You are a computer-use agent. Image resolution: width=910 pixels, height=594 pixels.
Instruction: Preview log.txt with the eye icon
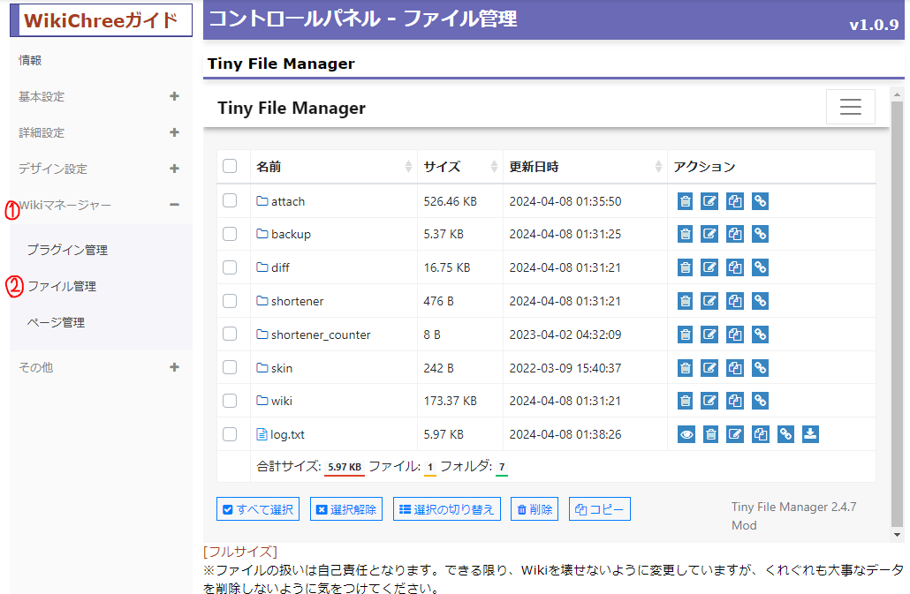pos(686,434)
